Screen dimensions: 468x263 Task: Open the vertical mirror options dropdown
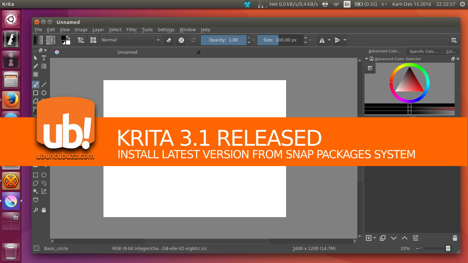tap(344, 40)
